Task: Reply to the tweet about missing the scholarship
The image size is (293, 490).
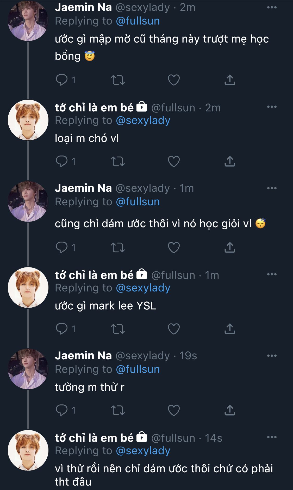Action: [x=62, y=80]
